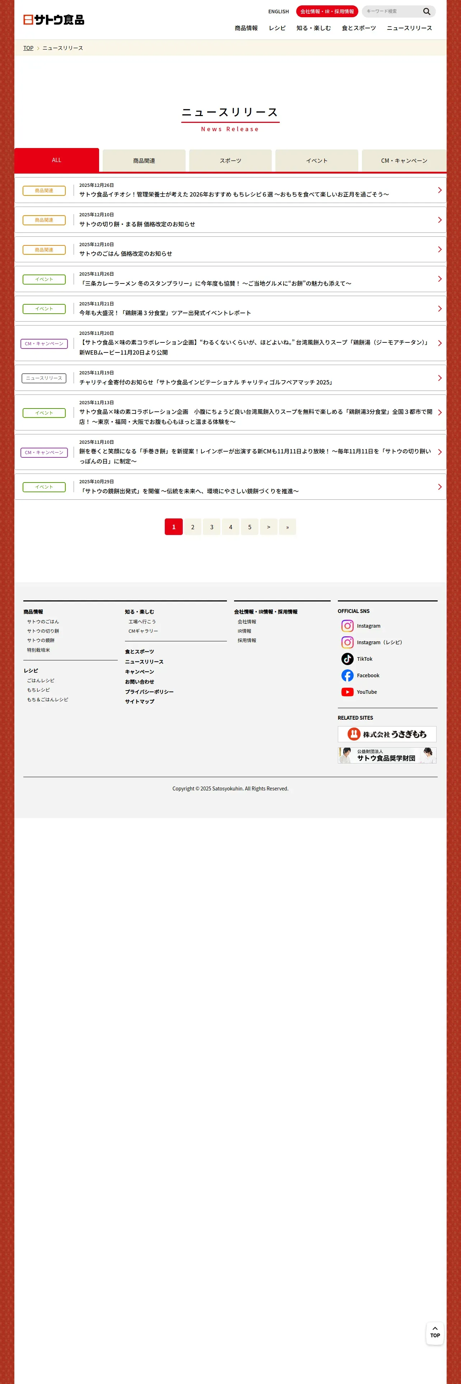Open footer link もち&ごはんレシピ
The image size is (461, 1384).
coord(48,700)
